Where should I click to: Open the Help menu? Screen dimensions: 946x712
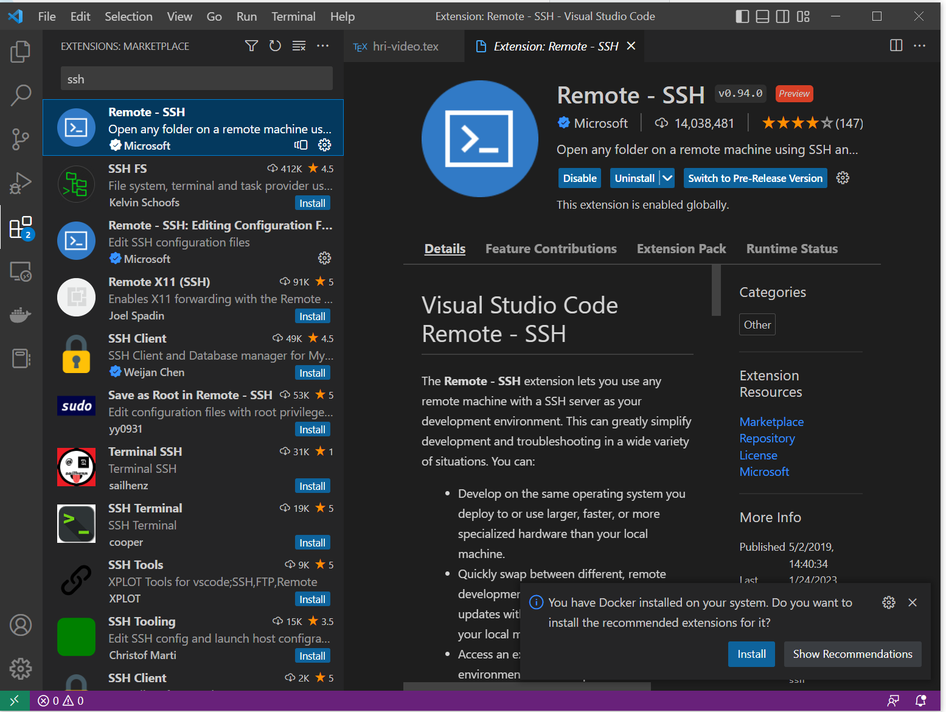[343, 16]
